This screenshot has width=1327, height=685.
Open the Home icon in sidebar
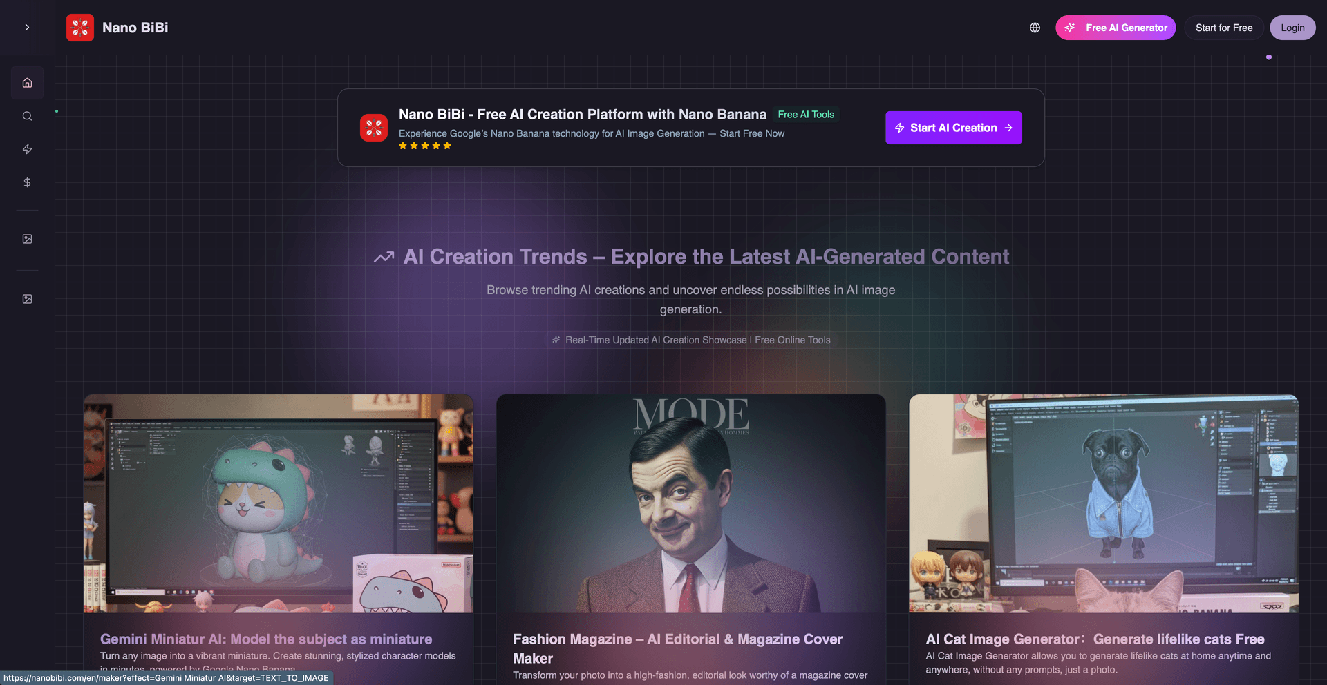coord(27,83)
